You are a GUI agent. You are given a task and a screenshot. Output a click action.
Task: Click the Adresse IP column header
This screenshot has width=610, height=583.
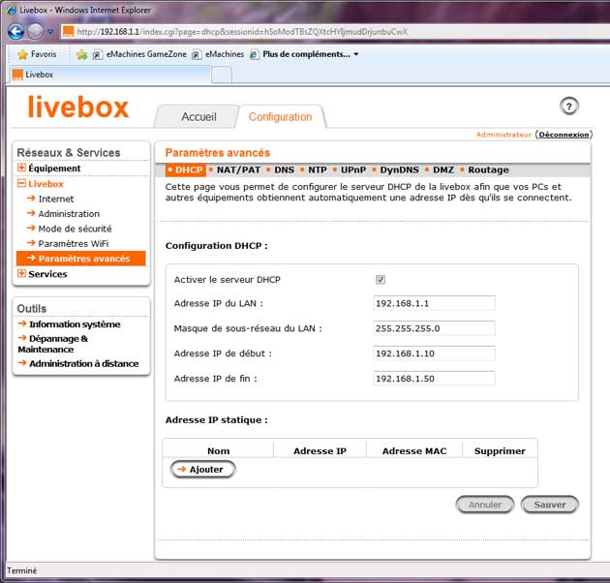click(x=320, y=451)
